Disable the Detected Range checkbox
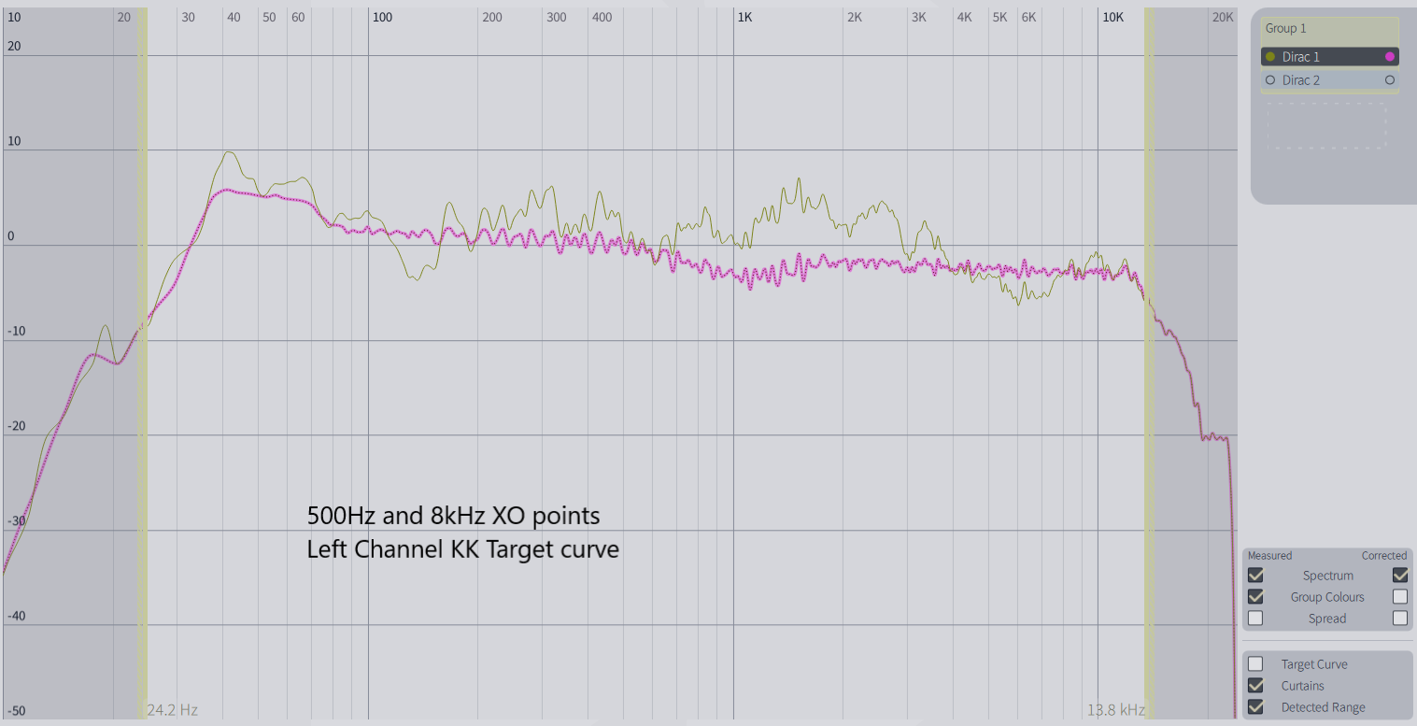Viewport: 1417px width, 726px height. point(1255,707)
